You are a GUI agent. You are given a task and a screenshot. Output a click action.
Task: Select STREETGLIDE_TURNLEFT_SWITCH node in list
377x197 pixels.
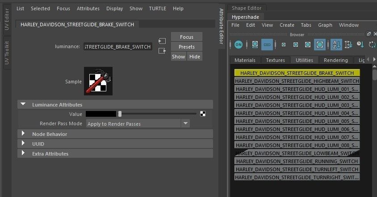coord(297,169)
